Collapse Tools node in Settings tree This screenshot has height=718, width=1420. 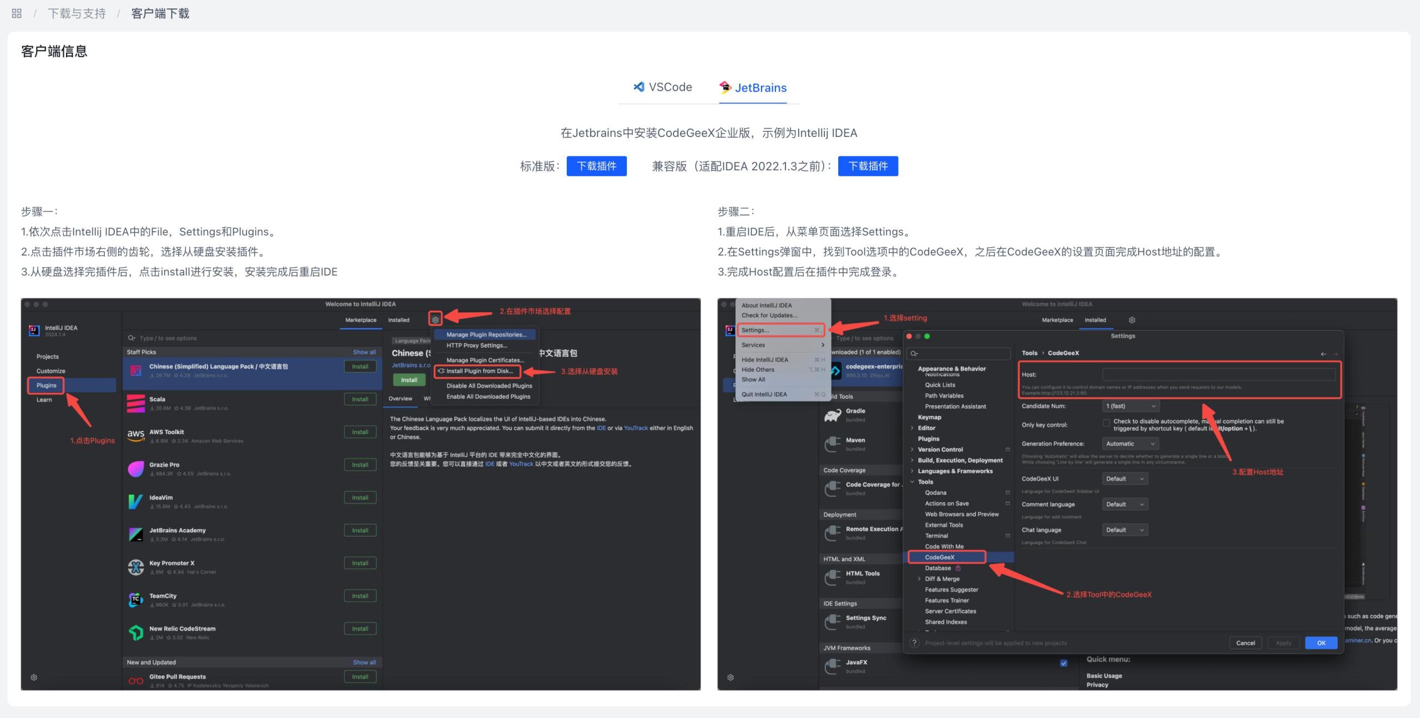tap(912, 482)
